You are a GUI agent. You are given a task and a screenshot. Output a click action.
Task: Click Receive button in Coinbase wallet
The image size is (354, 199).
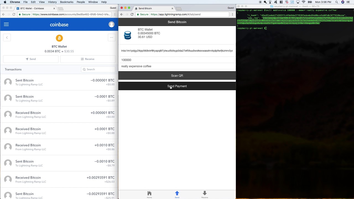tap(88, 59)
